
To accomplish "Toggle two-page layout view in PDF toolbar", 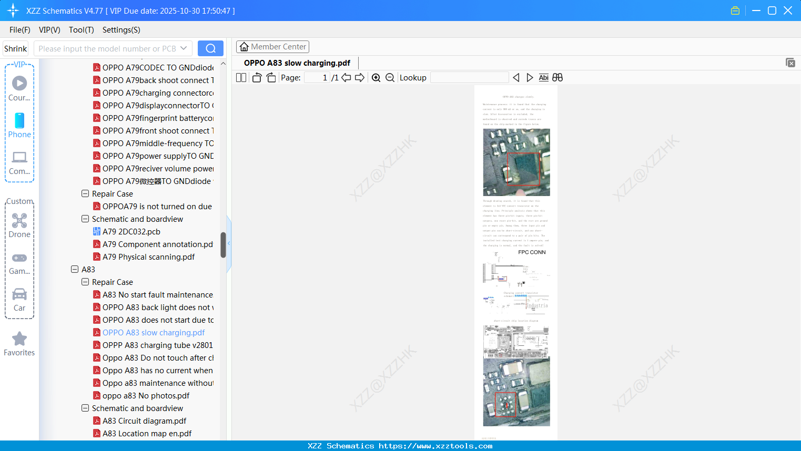I will tap(241, 78).
